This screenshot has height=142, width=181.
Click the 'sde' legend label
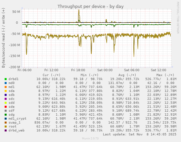[x=12, y=107]
